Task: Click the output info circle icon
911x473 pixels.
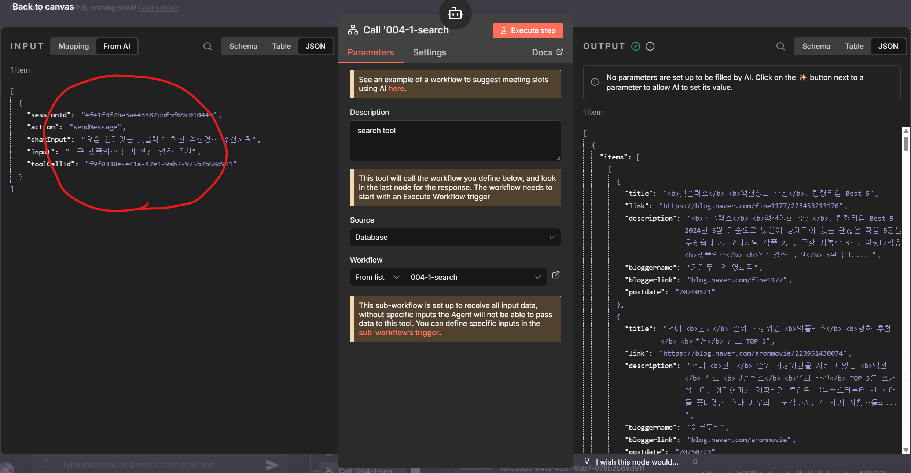Action: (650, 46)
